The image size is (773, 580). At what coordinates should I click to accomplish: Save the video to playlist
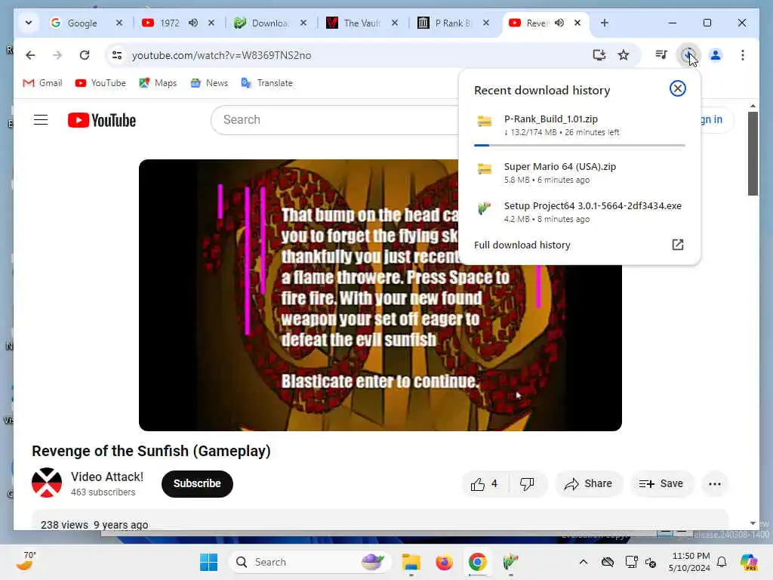(661, 484)
